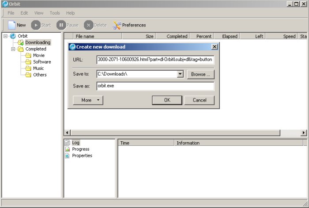Viewport: 309px width, 208px height.
Task: Open the Help menu
Action: point(70,13)
